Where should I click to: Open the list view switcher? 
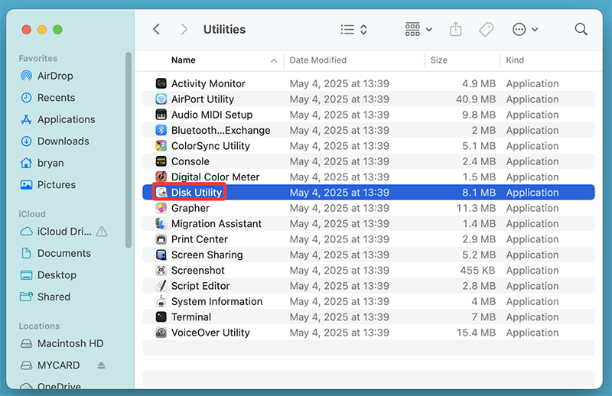click(x=353, y=30)
